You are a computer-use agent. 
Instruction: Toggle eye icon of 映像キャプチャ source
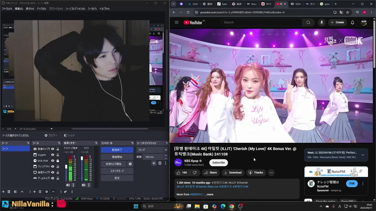click(x=53, y=149)
